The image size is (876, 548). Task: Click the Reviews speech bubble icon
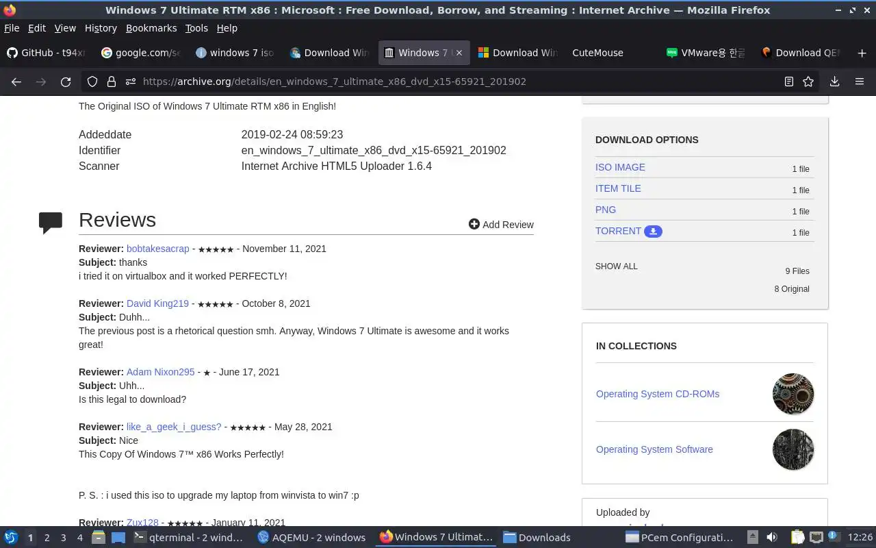click(51, 223)
